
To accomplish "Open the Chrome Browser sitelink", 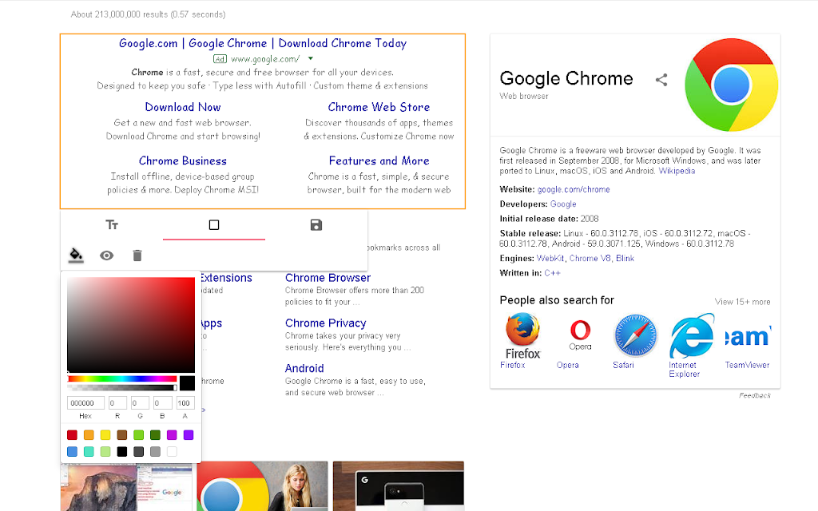I will [328, 278].
